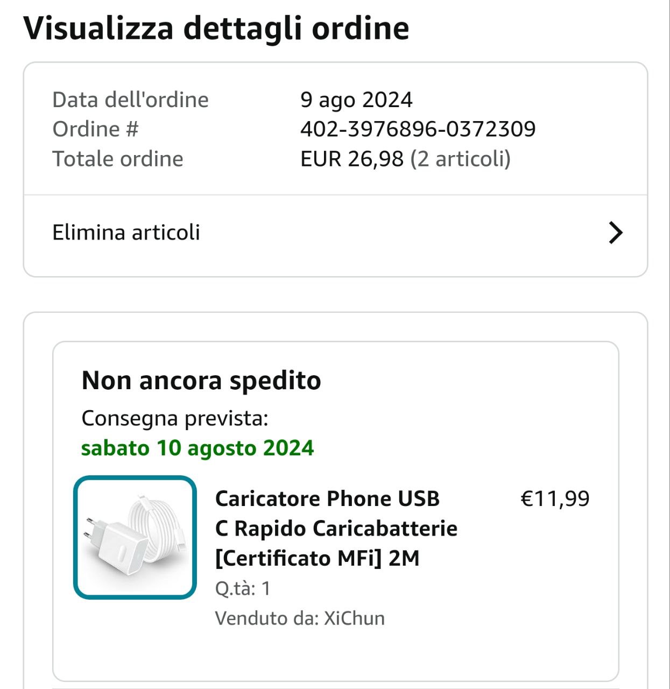Click the Non ancora spedito status heading

(201, 381)
